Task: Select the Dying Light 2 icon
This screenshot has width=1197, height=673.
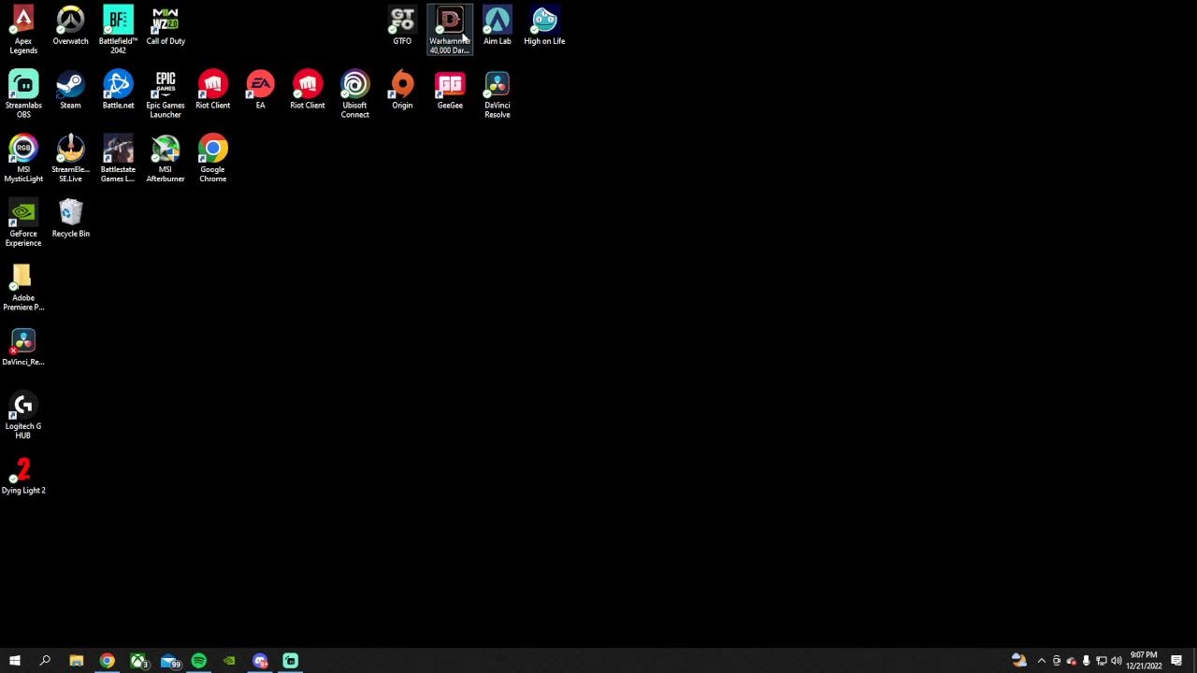Action: 23,477
